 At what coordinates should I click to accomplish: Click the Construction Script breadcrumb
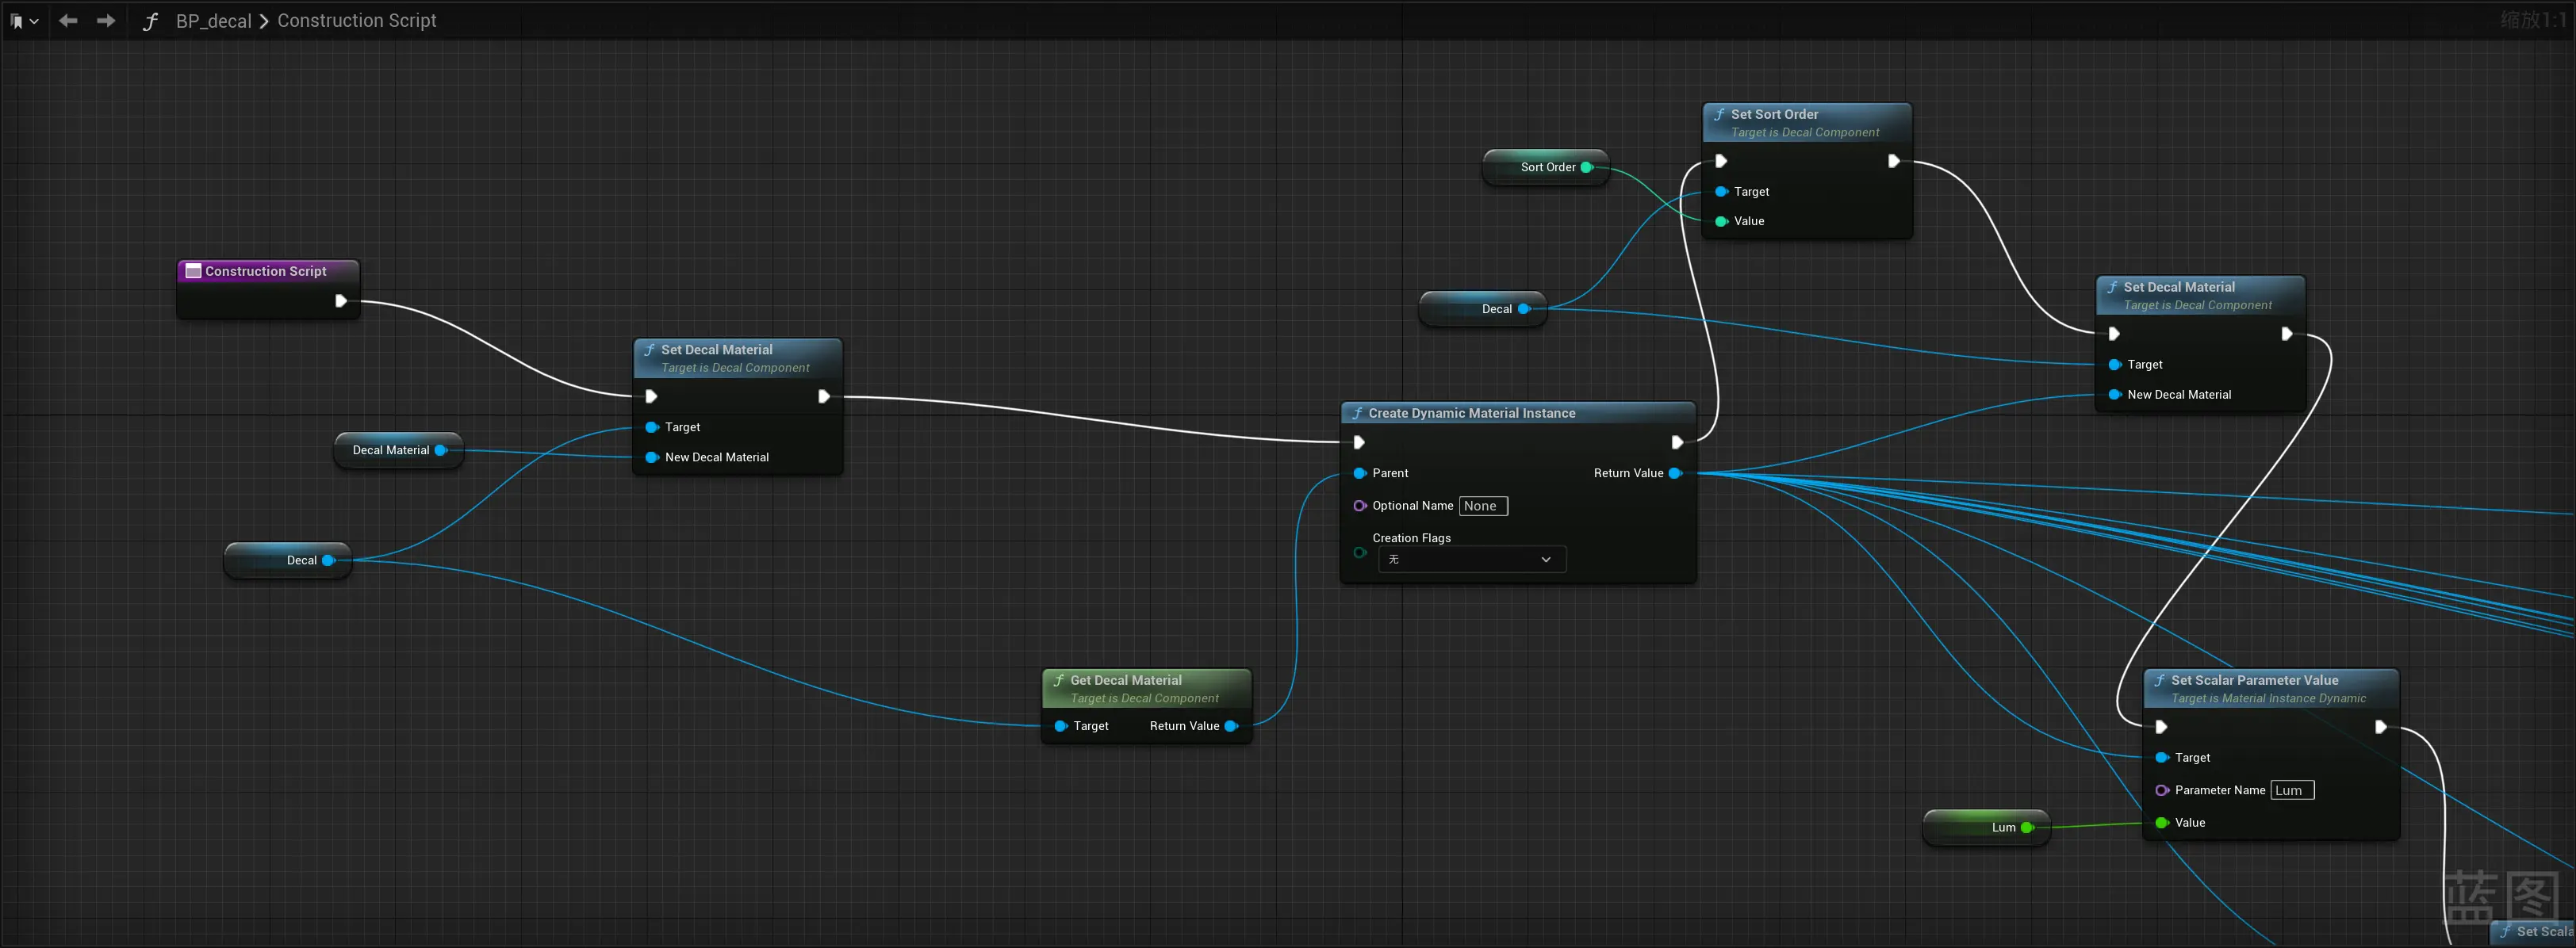pos(356,21)
